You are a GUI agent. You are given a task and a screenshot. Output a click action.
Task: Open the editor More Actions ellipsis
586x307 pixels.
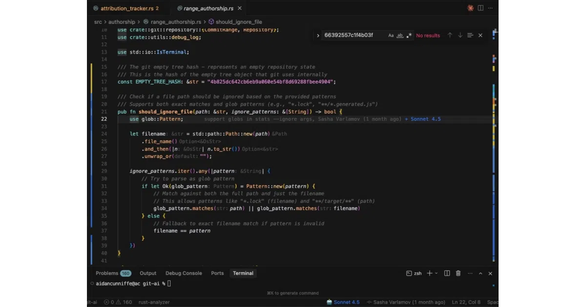point(490,8)
